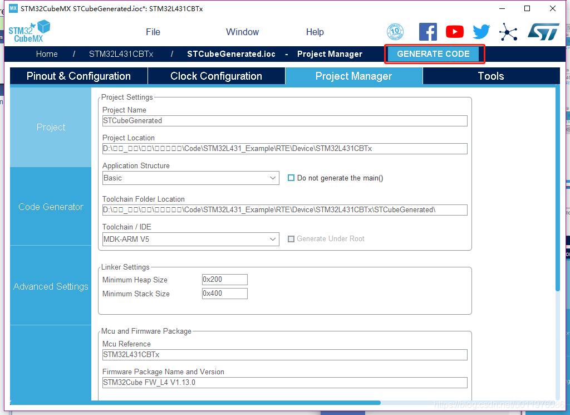Screen dimensions: 570x415
Task: Click the Project Name input field
Action: [284, 121]
